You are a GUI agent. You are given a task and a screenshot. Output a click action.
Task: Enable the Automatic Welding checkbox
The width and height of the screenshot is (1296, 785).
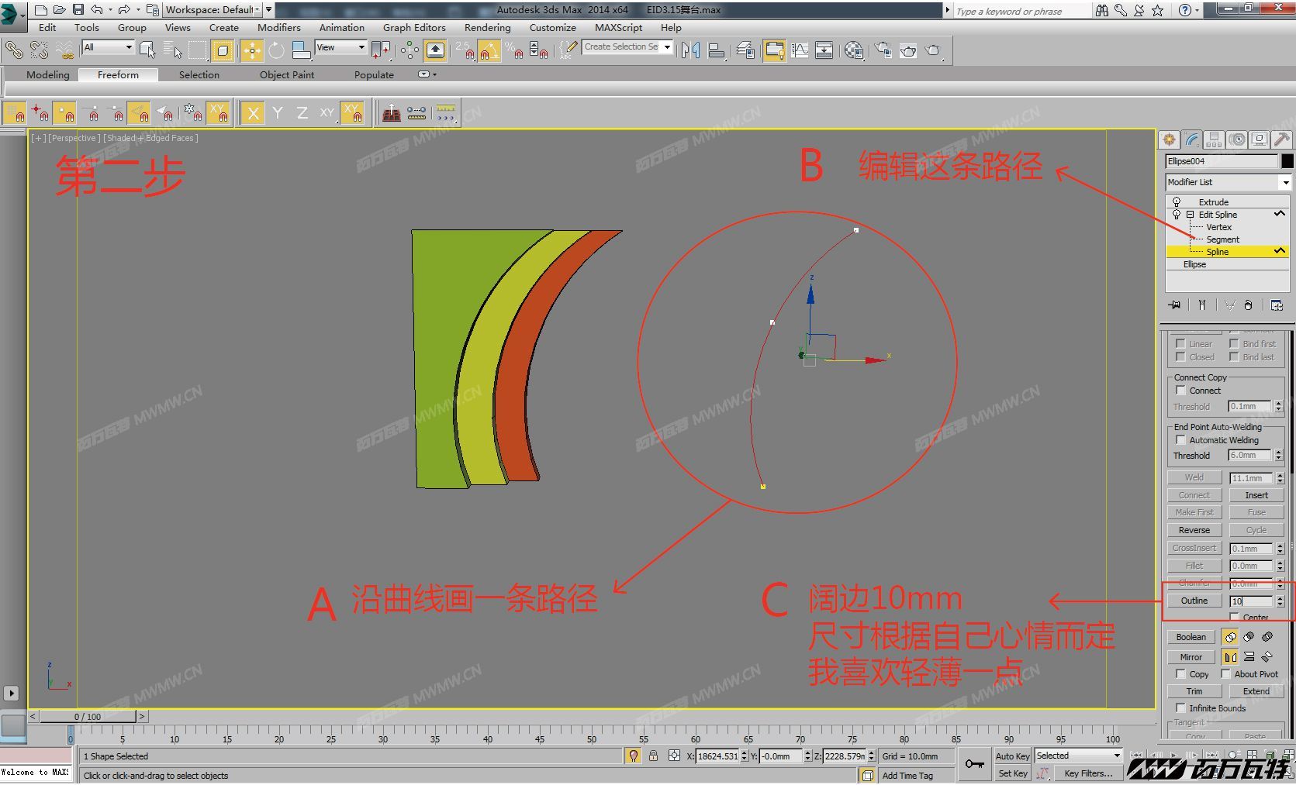pos(1180,440)
